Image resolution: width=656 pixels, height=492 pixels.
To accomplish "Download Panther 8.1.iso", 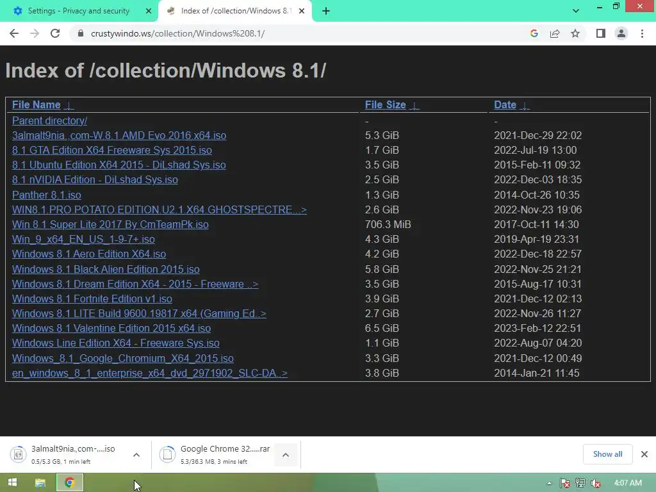I will (46, 195).
